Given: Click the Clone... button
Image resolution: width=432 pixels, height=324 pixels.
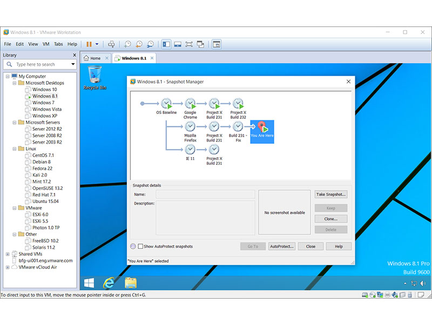Looking at the screenshot, I should pos(331,219).
